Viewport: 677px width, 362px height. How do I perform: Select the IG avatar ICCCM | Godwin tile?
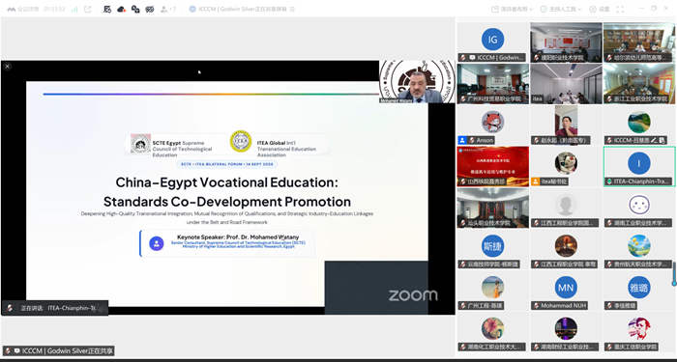click(492, 42)
